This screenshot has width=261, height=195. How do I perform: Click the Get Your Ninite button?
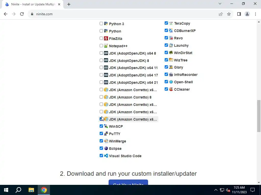pos(128,182)
